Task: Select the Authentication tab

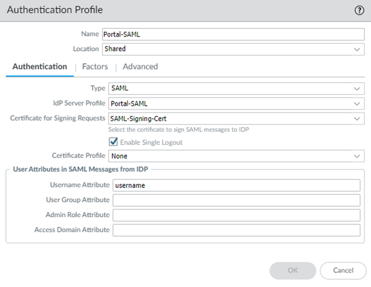Action: tap(40, 67)
